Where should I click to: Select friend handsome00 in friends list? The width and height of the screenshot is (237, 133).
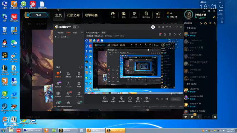pyautogui.click(x=199, y=98)
